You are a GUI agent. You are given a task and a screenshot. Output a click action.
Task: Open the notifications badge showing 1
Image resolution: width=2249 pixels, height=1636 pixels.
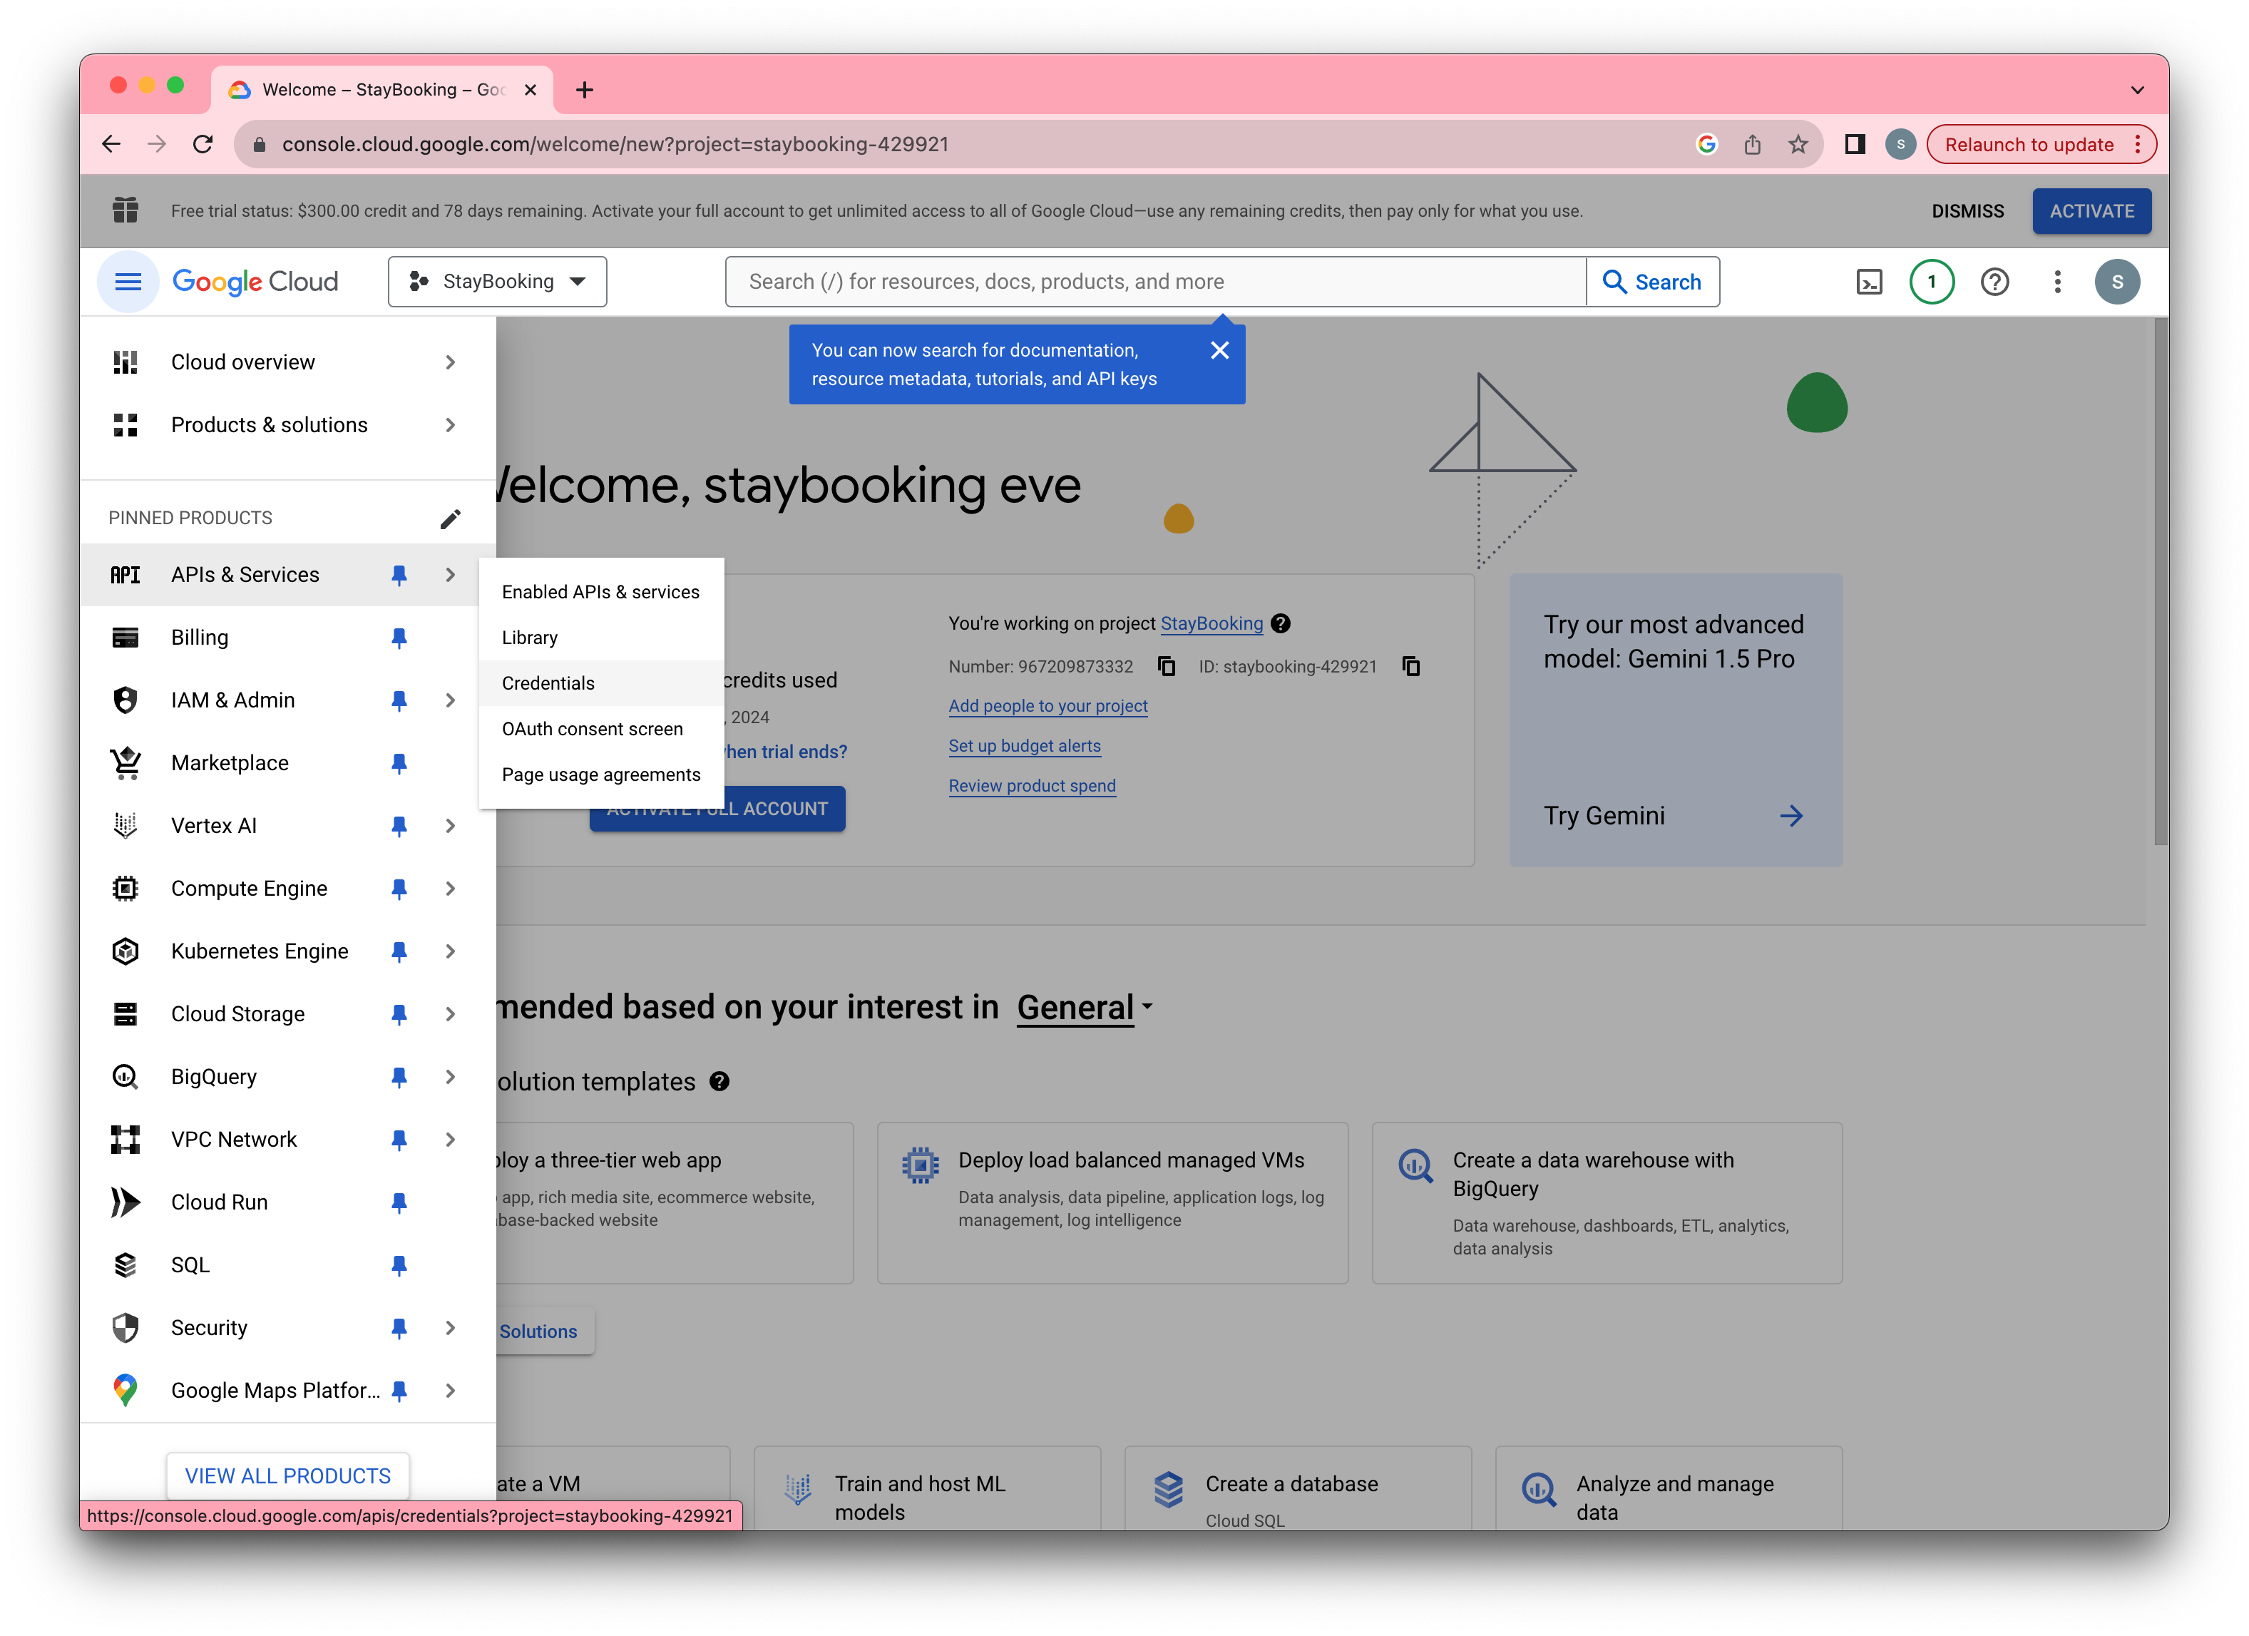pos(1931,282)
